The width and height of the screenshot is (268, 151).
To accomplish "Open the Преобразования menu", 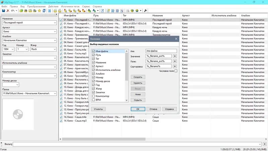I will [36, 6].
